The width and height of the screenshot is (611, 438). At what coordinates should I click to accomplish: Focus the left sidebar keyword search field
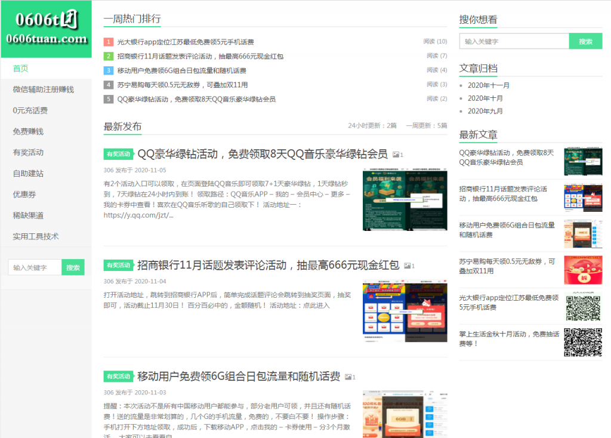(35, 267)
